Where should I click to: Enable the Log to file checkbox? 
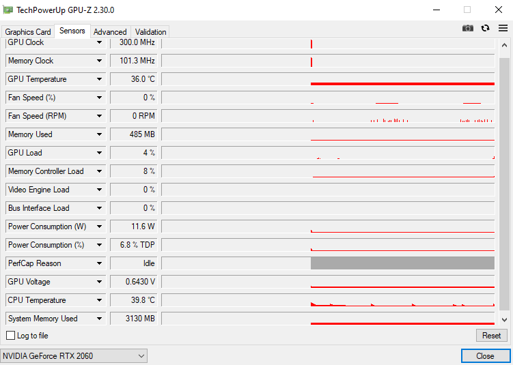coord(10,336)
